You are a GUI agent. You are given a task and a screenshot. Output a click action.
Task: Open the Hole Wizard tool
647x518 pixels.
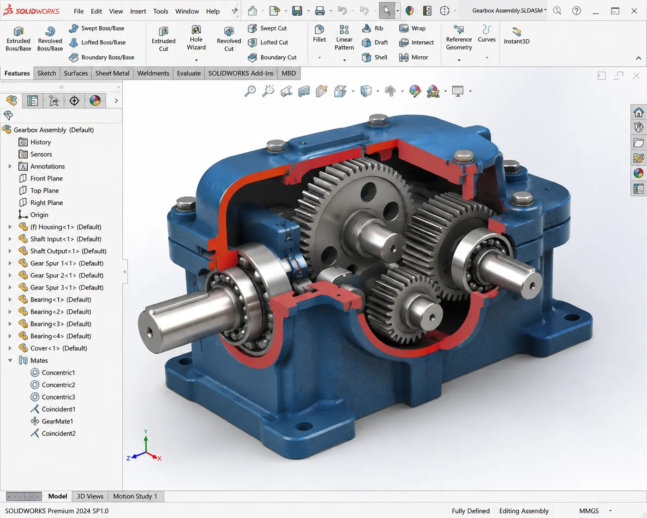tap(196, 37)
